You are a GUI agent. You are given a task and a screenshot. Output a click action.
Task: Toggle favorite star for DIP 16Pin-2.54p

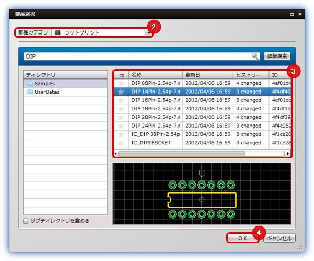point(121,100)
